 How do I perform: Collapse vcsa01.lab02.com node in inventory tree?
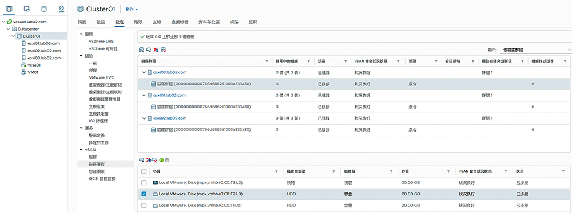[x=3, y=22]
